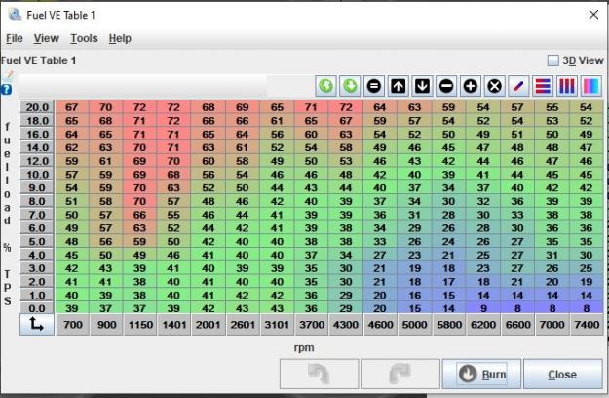Click the diagonal line interpolate icon
609x398 pixels.
point(519,86)
